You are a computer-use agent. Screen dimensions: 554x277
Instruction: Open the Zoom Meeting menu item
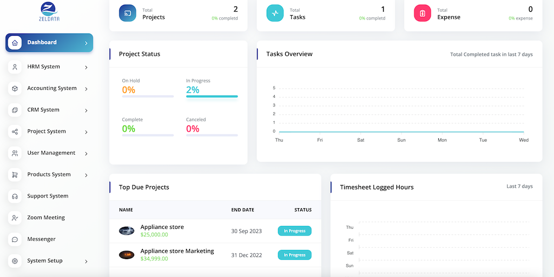click(46, 217)
